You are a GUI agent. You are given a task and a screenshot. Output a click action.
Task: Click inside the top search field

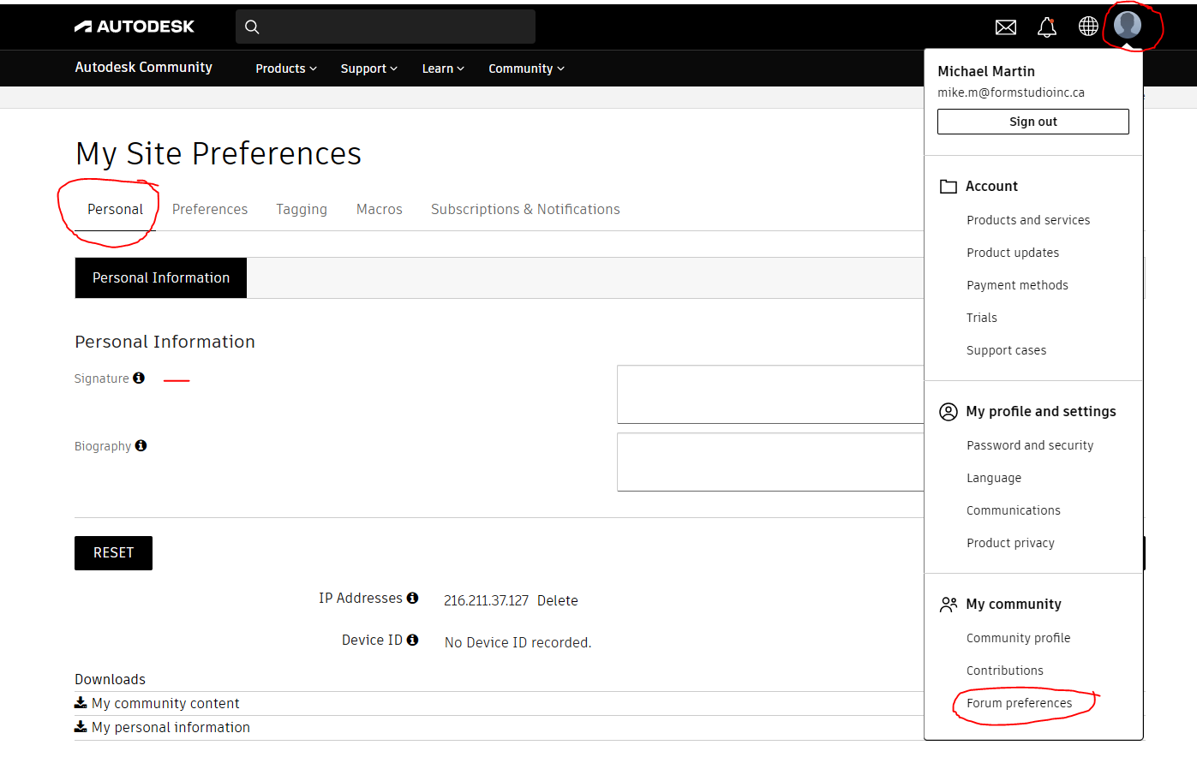tap(385, 27)
